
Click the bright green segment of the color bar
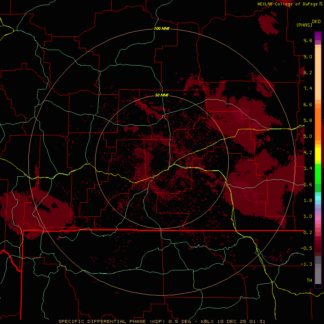coord(318,174)
